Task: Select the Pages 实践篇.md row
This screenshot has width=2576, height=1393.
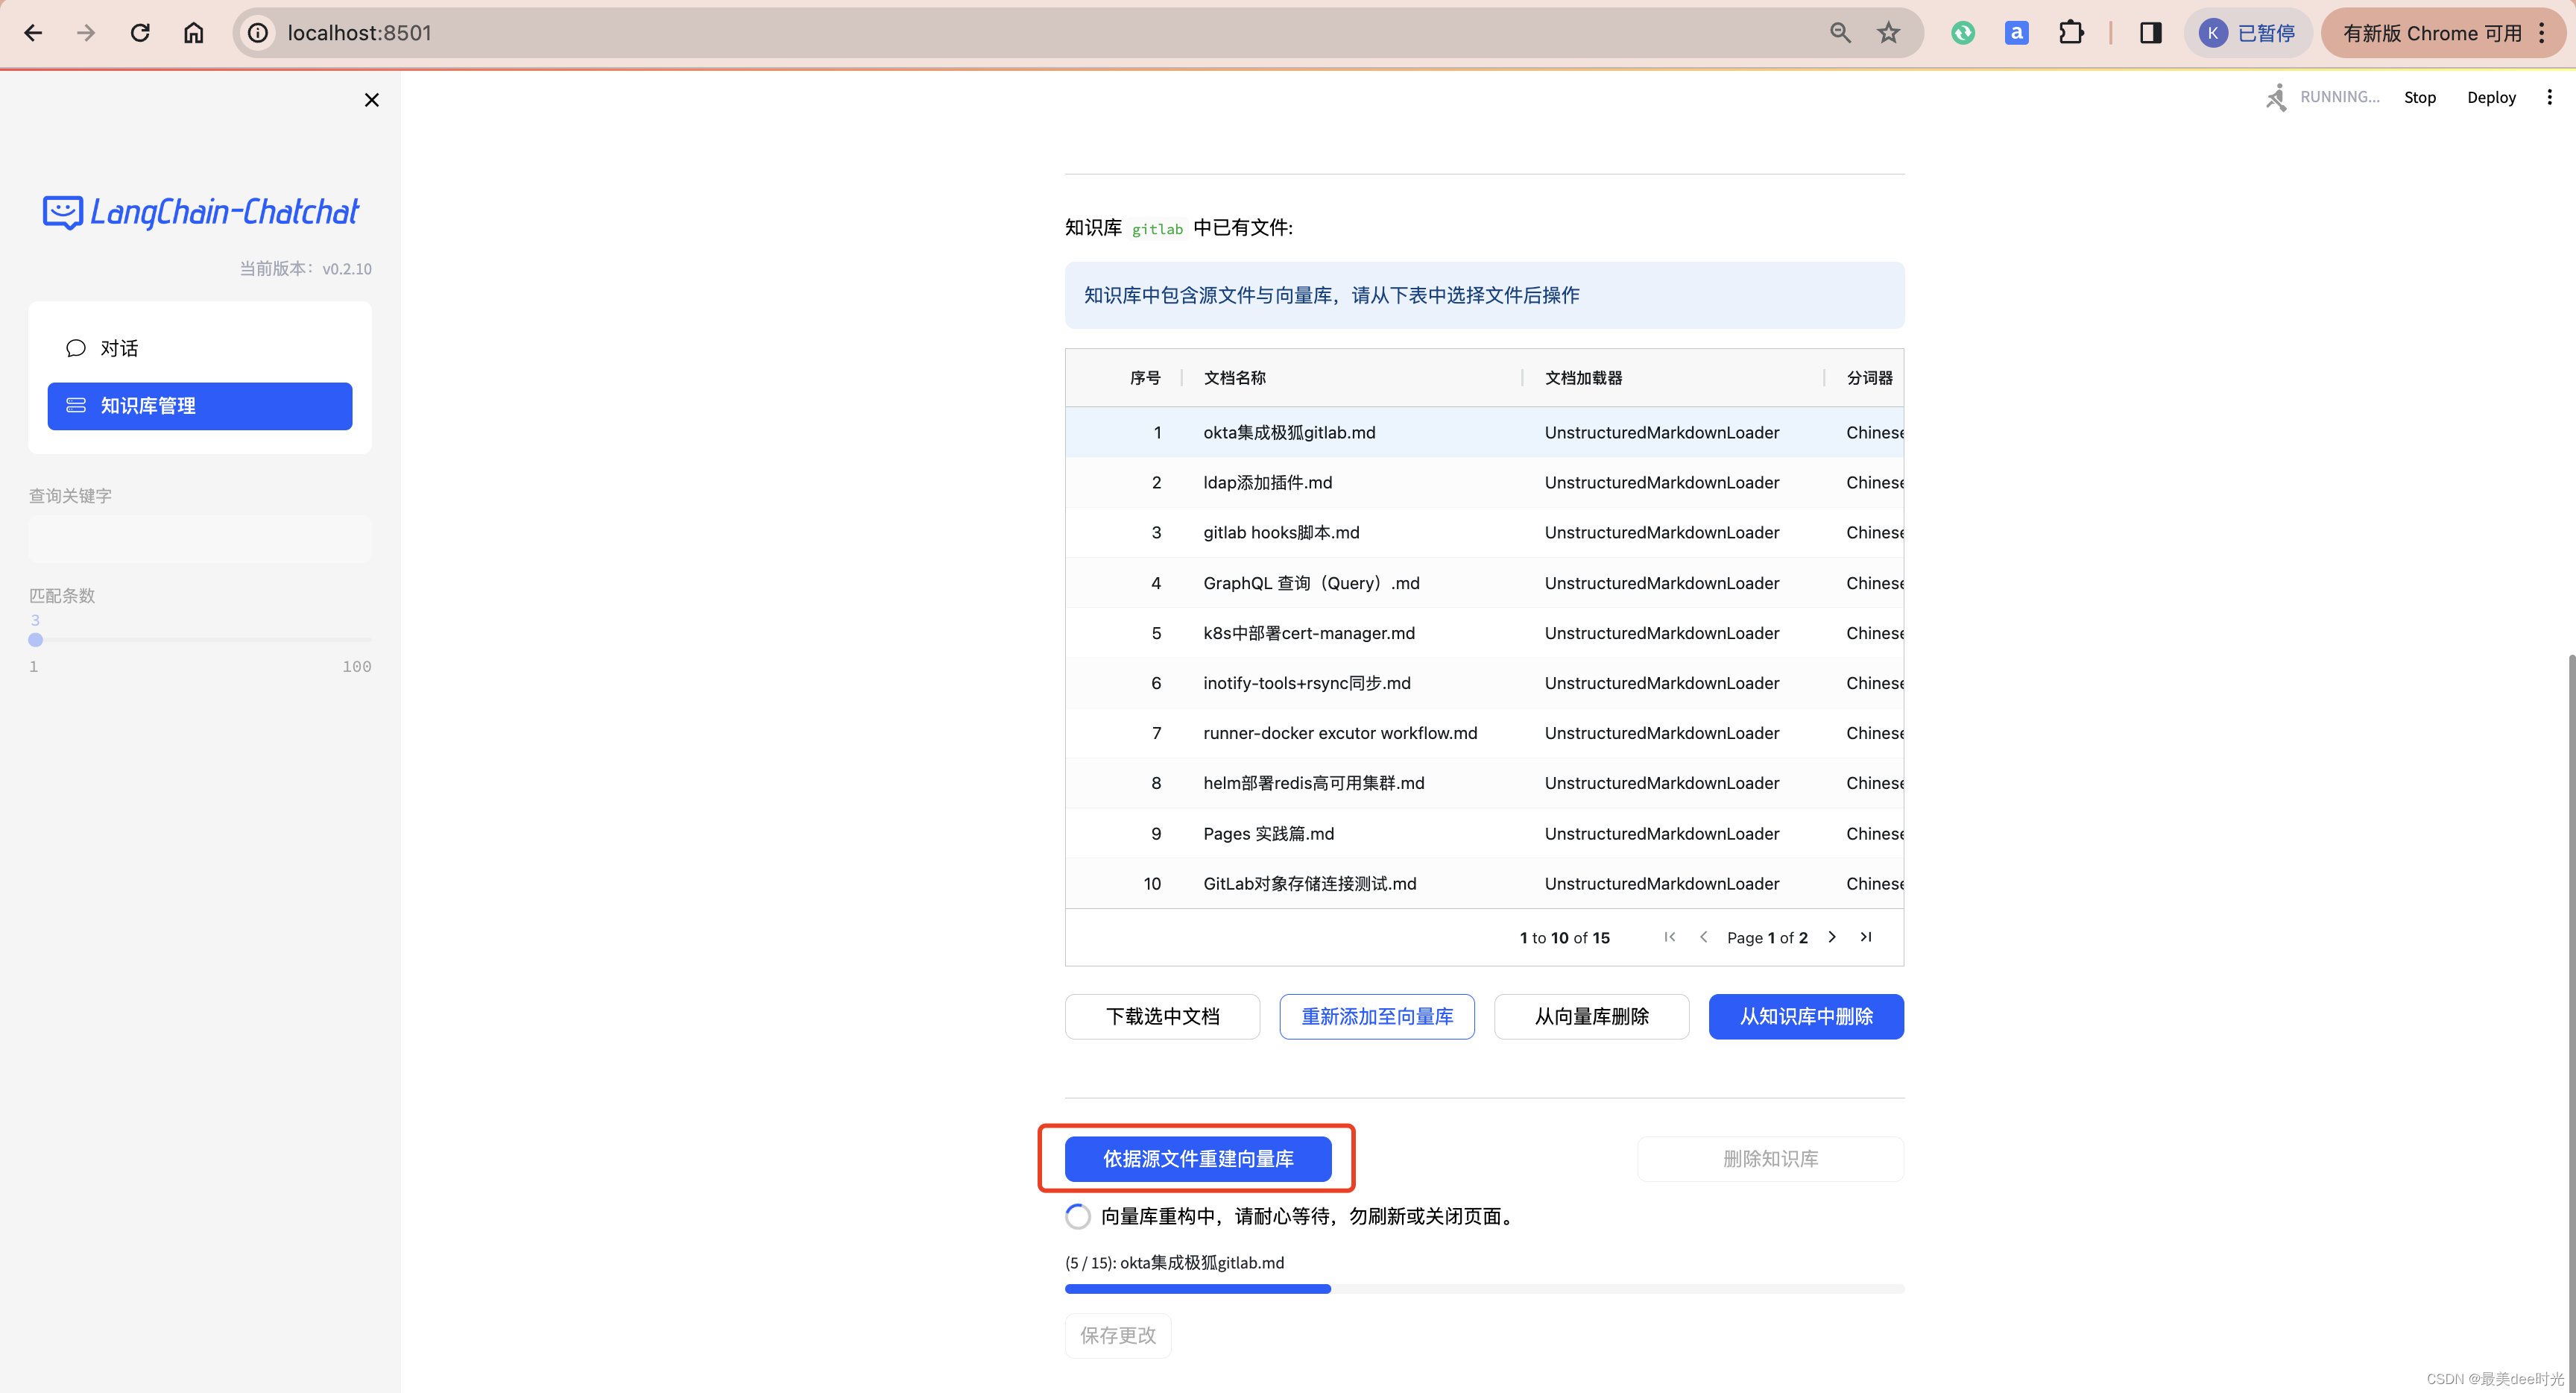Action: coord(1484,834)
